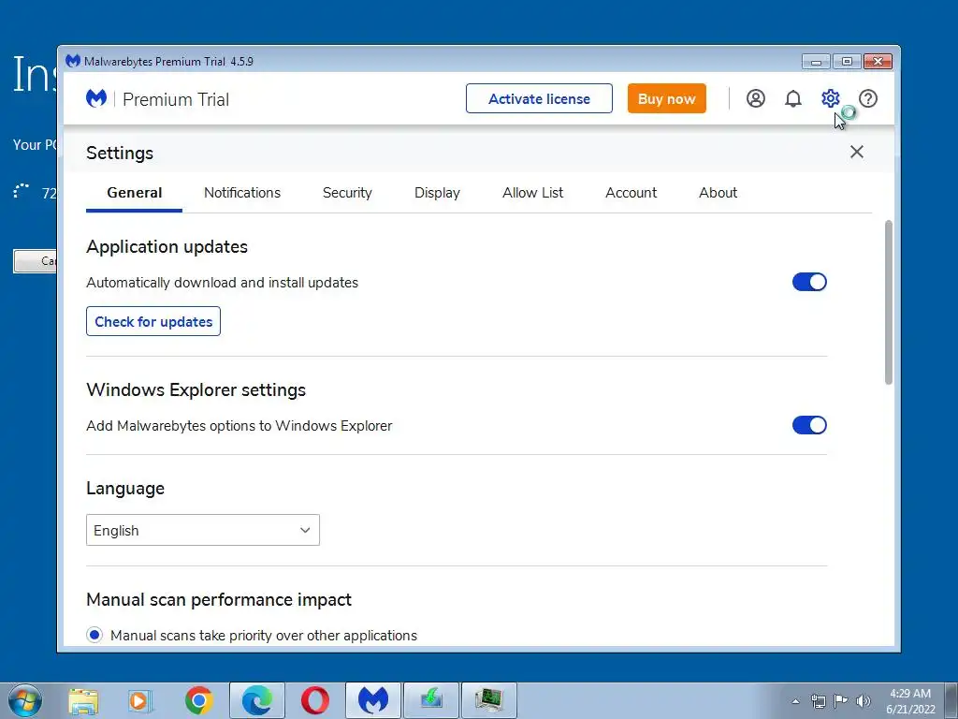Open Windows Start menu

click(25, 700)
